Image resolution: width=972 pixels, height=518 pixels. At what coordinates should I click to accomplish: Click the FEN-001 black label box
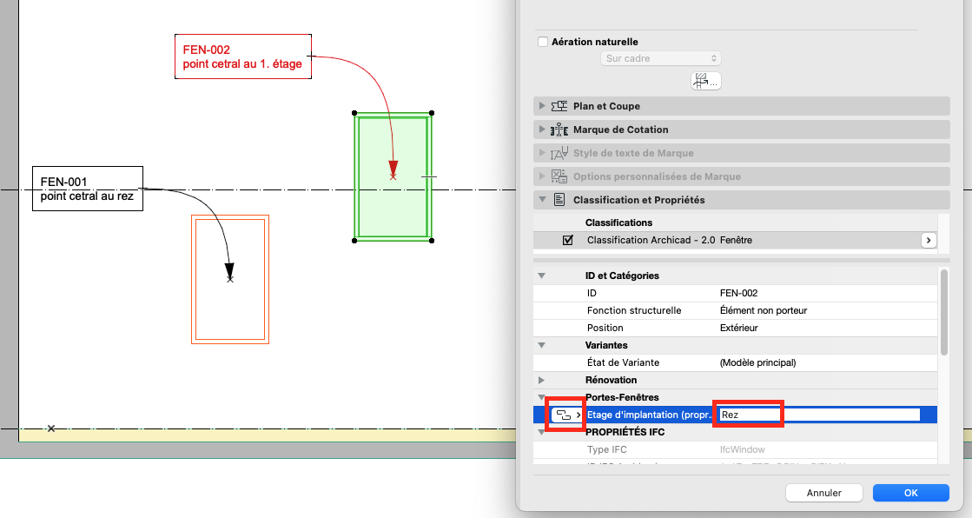pyautogui.click(x=88, y=189)
